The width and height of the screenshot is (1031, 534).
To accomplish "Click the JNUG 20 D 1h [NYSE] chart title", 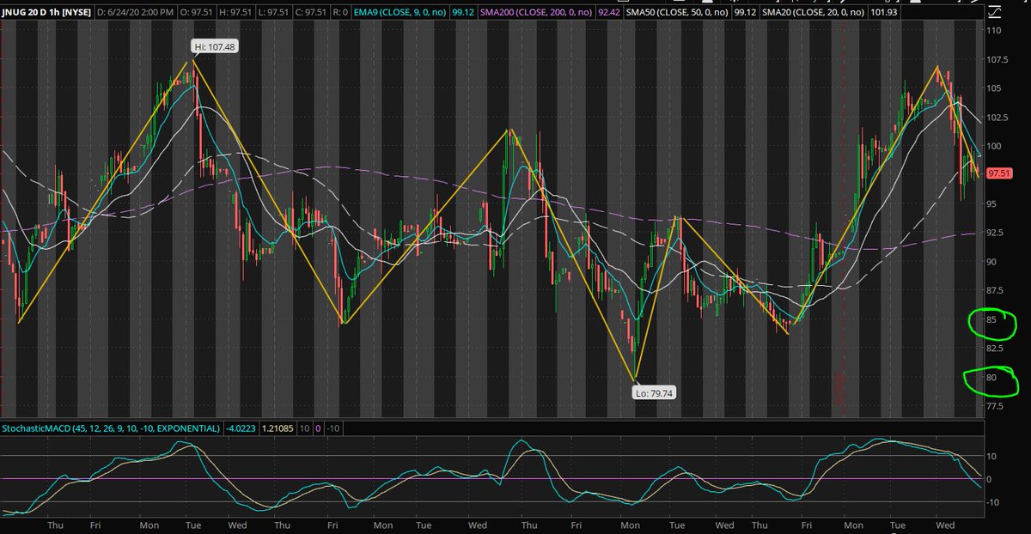I will pos(48,14).
